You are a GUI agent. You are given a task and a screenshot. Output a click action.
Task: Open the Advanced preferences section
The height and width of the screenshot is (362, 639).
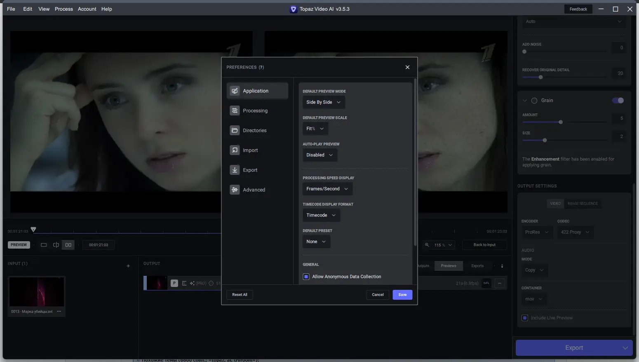click(254, 190)
